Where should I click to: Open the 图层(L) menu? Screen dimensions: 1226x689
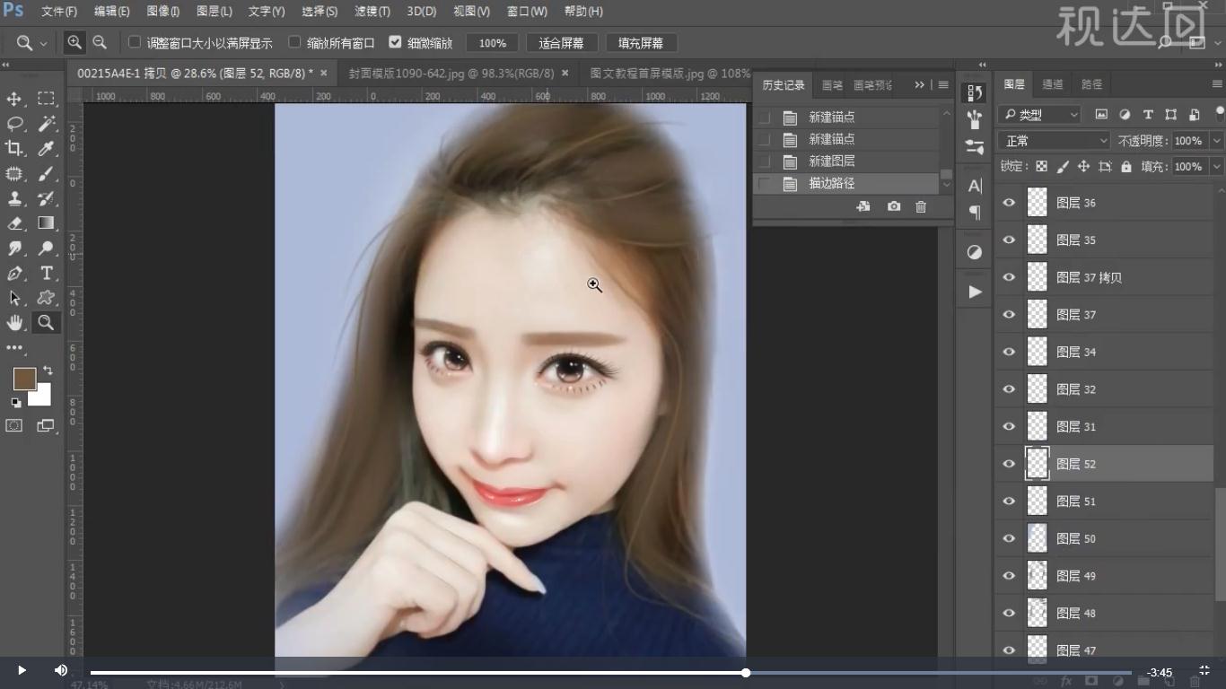pos(214,12)
